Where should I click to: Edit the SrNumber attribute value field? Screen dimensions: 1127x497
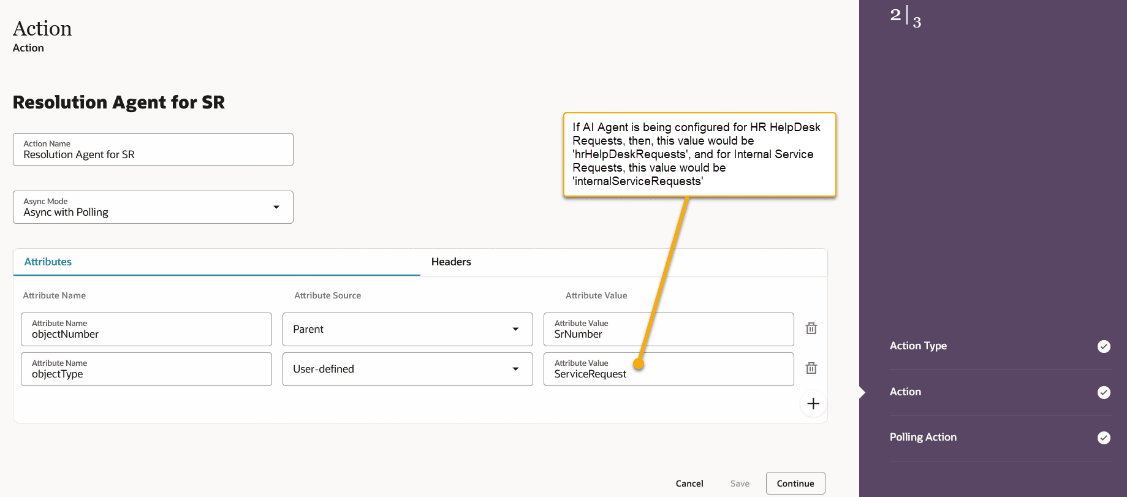669,329
